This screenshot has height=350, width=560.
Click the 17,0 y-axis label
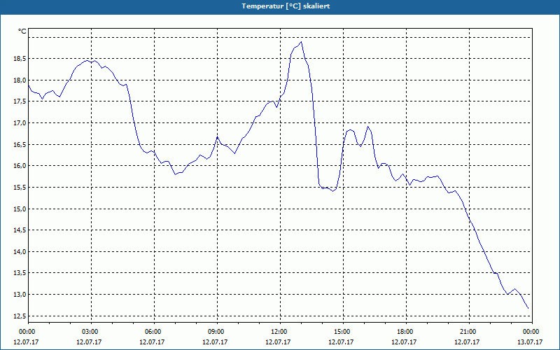tap(20, 123)
